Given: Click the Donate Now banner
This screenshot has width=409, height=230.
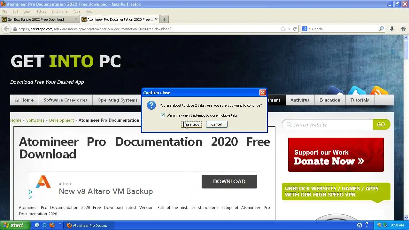Looking at the screenshot, I should click(336, 155).
